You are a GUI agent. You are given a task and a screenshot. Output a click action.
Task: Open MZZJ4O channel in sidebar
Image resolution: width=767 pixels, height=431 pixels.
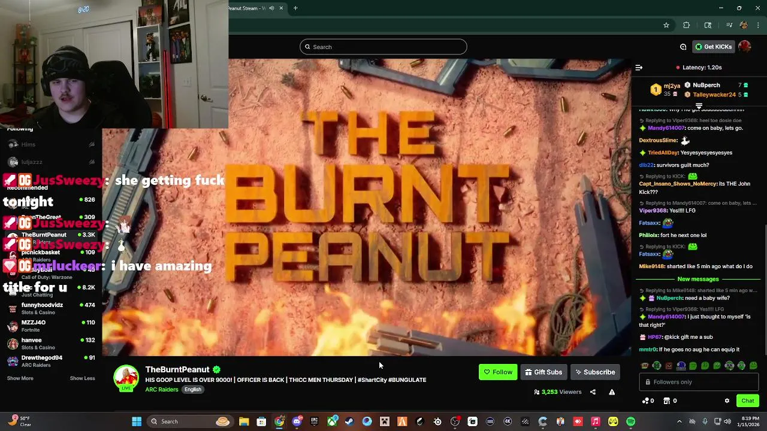coord(51,326)
